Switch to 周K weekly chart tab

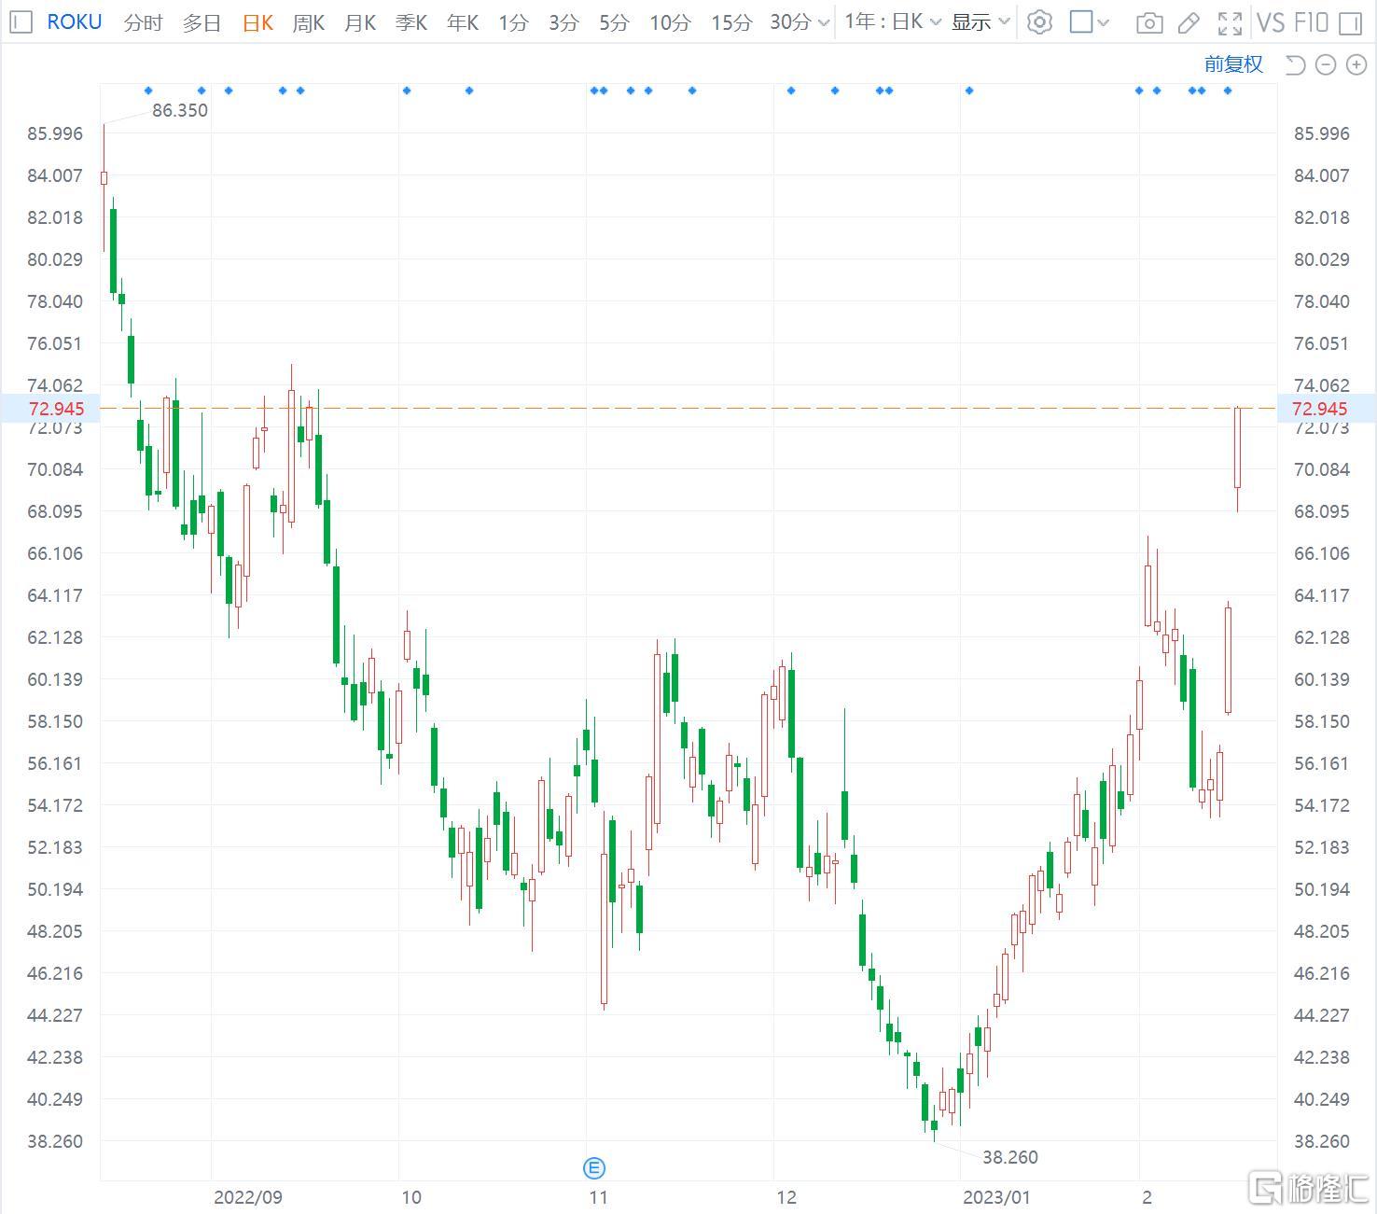308,22
